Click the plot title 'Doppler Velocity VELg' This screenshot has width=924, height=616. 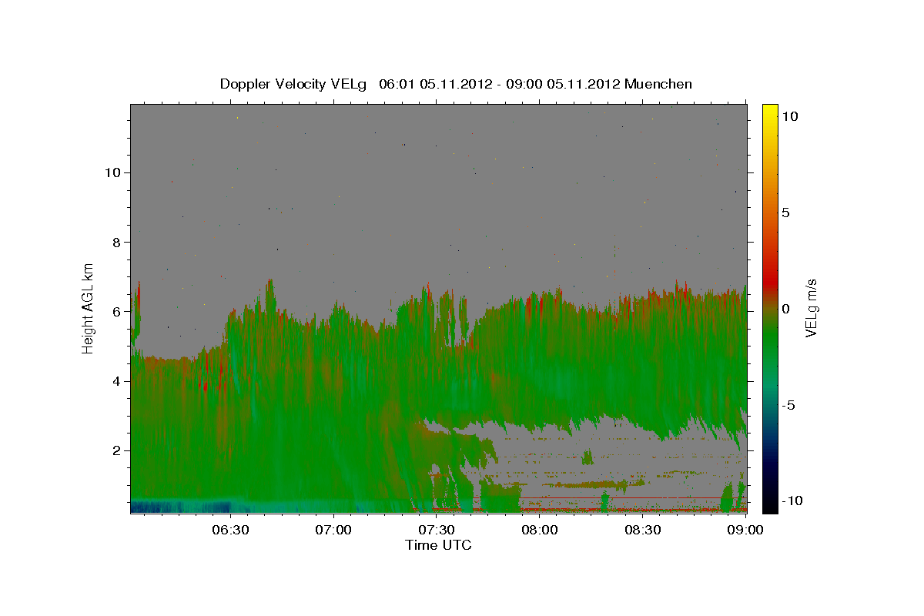pyautogui.click(x=294, y=84)
